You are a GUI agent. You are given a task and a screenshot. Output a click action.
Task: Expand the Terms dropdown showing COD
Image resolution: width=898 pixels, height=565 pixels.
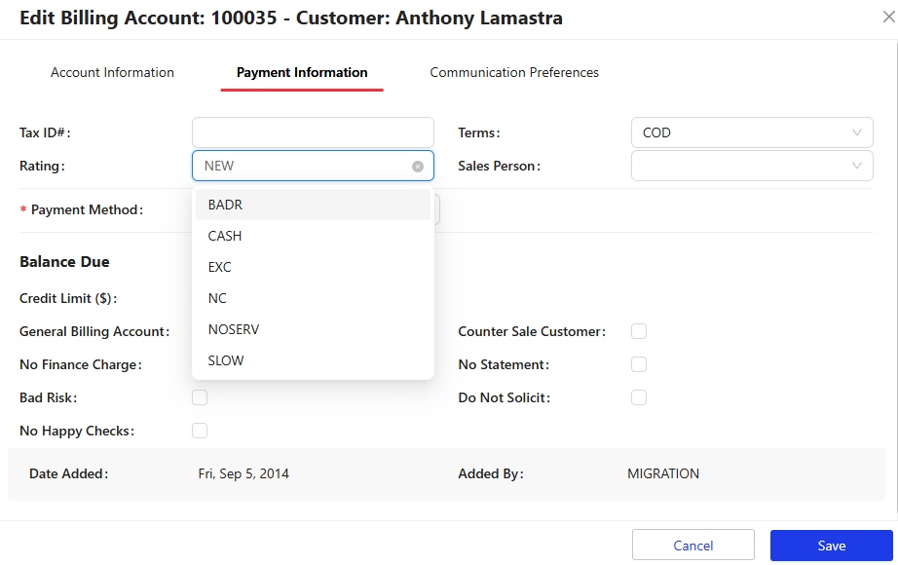(751, 132)
